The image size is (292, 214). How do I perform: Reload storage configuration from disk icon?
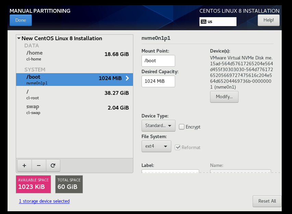53,166
